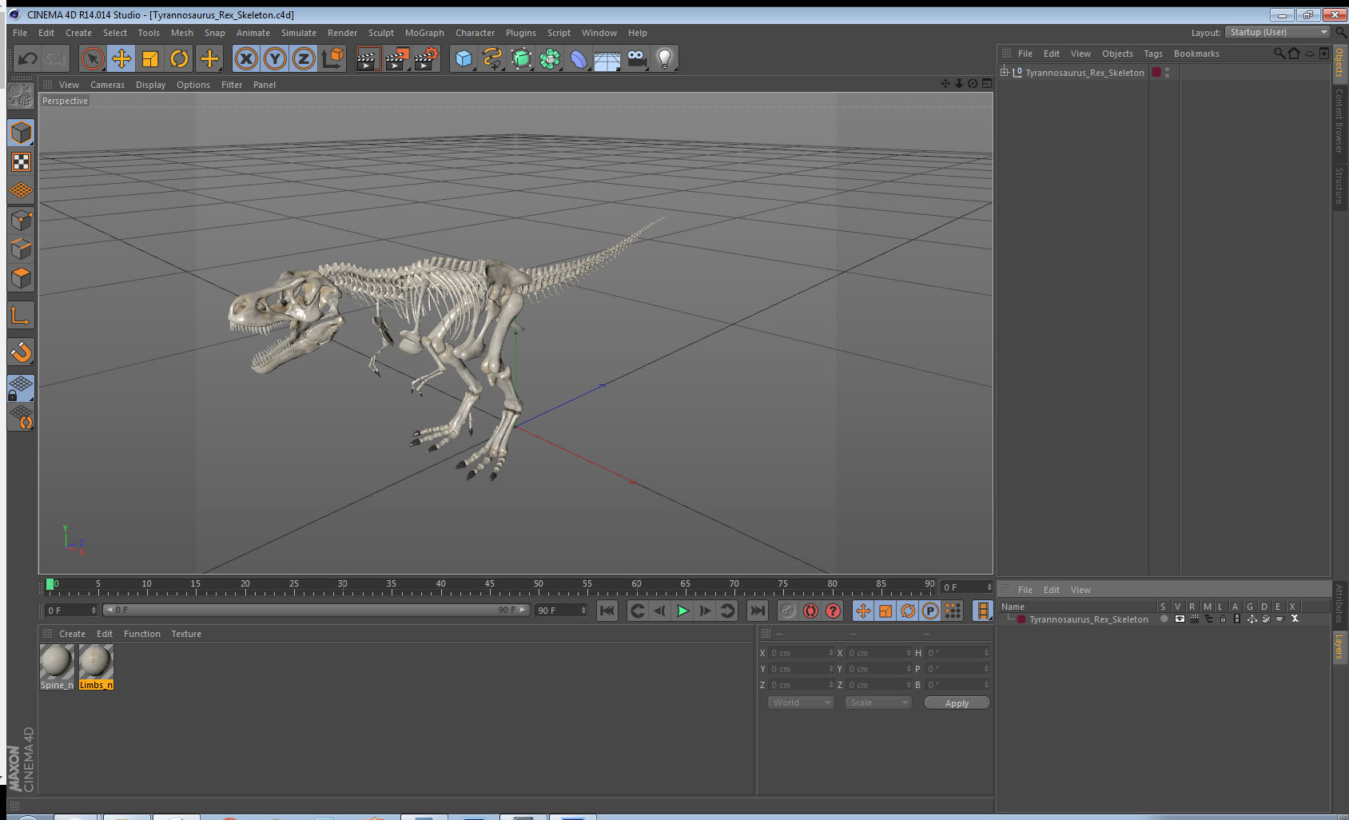Activate the Rotate tool in toolbar
The height and width of the screenshot is (820, 1349).
179,58
